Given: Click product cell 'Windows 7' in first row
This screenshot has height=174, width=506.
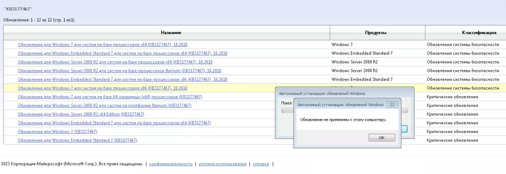Looking at the screenshot, I should click(x=342, y=44).
